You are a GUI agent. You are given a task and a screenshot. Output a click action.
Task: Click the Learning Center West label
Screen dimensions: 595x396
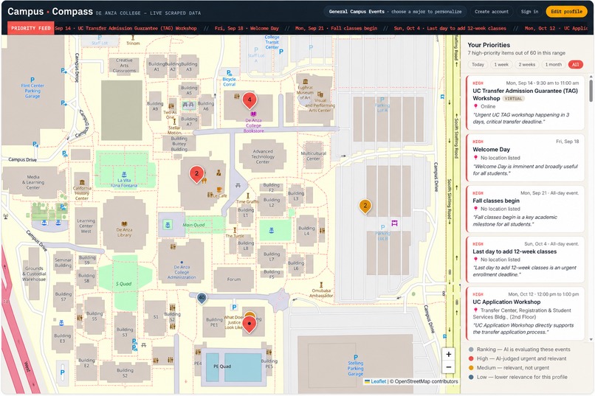[86, 226]
